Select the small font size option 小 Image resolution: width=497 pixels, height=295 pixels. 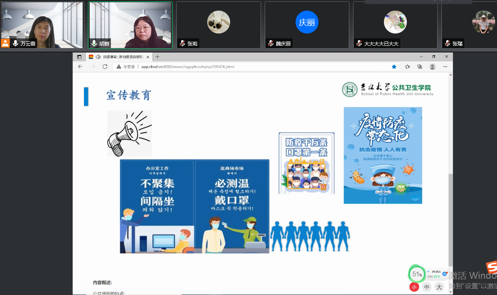pyautogui.click(x=414, y=287)
